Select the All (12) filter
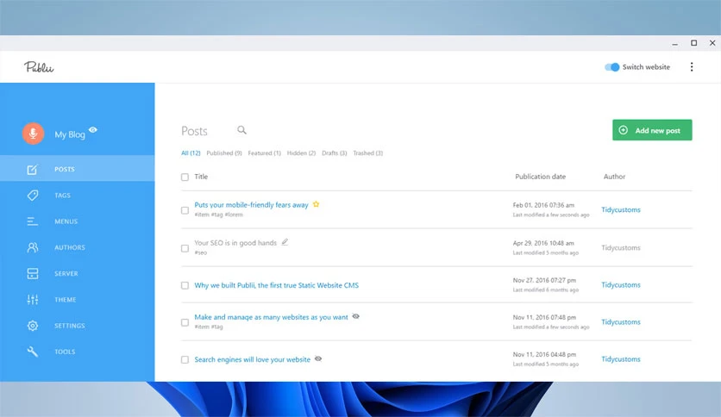 coord(191,153)
